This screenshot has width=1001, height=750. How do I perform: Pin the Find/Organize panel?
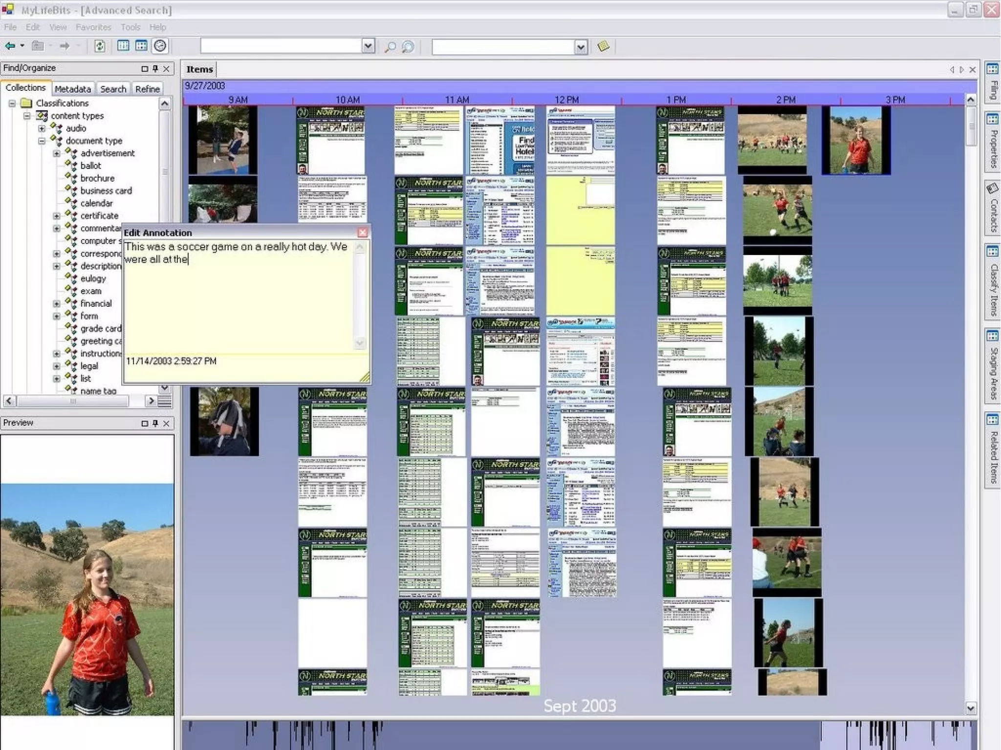(x=155, y=69)
